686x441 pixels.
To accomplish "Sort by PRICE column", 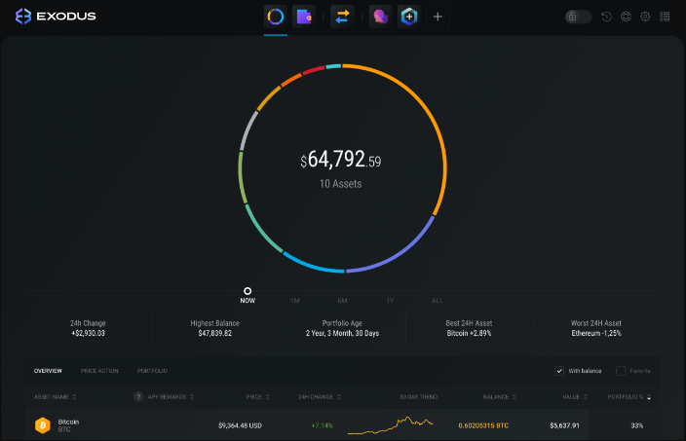I will tap(257, 397).
